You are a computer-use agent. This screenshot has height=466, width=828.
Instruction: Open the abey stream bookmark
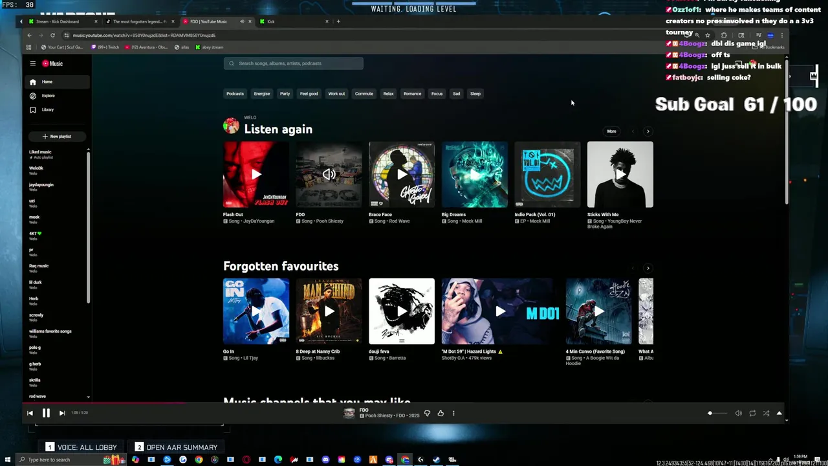tap(210, 47)
